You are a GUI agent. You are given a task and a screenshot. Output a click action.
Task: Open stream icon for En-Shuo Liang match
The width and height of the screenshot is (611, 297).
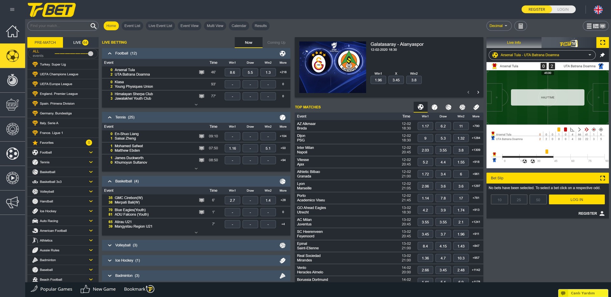click(201, 136)
